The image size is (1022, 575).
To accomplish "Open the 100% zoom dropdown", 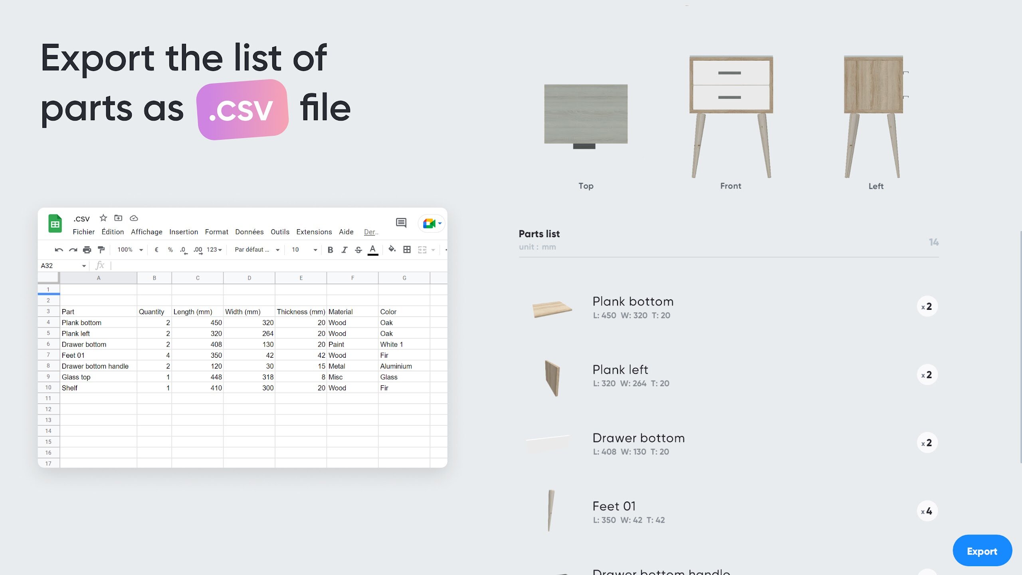I will pos(130,250).
